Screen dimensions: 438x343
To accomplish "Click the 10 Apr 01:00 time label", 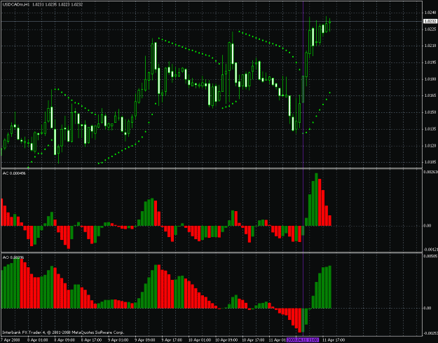I will click(x=200, y=340).
